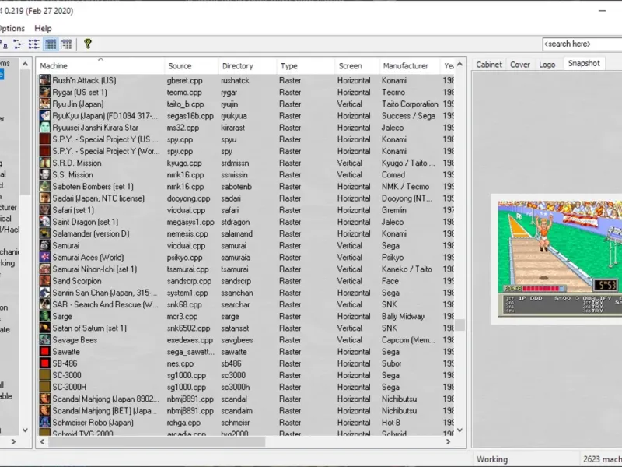Click the Sand Scorpion game icon
This screenshot has height=467, width=622.
[45, 281]
